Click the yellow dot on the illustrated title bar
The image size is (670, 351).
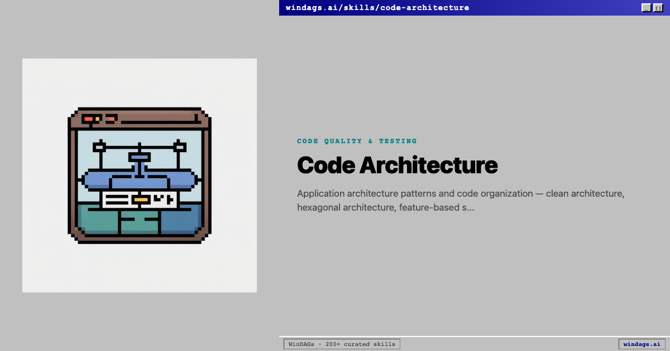pos(97,119)
